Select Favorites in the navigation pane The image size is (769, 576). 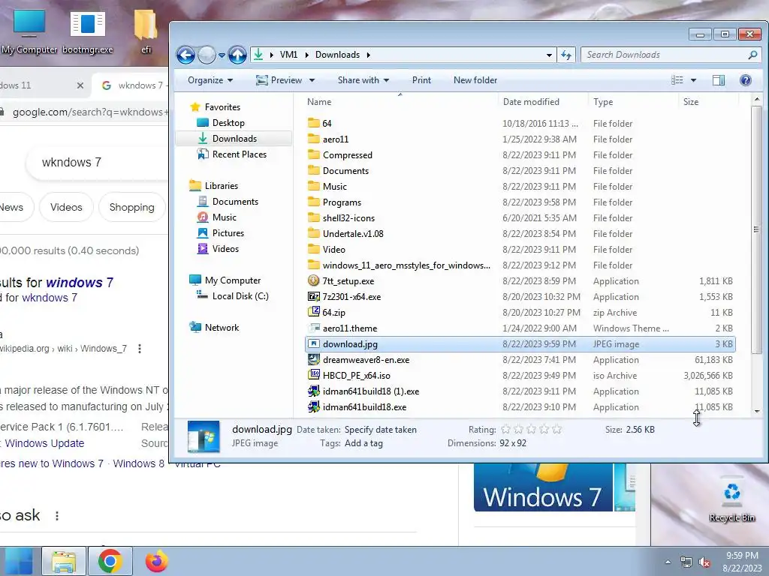coord(222,107)
